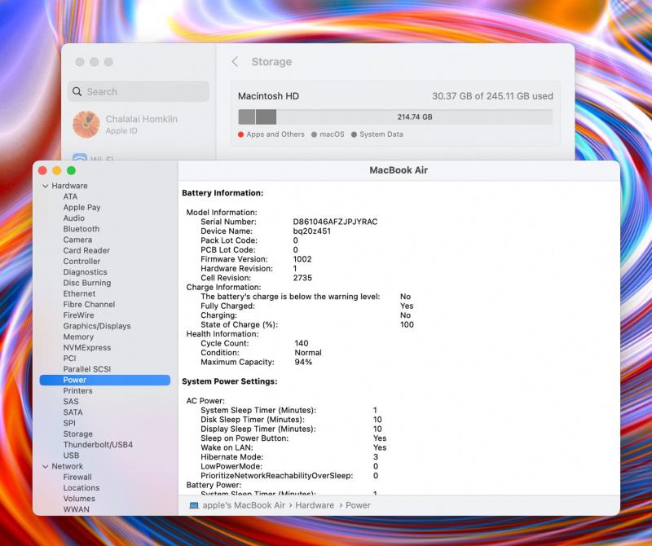Choose the Controller entry

82,261
